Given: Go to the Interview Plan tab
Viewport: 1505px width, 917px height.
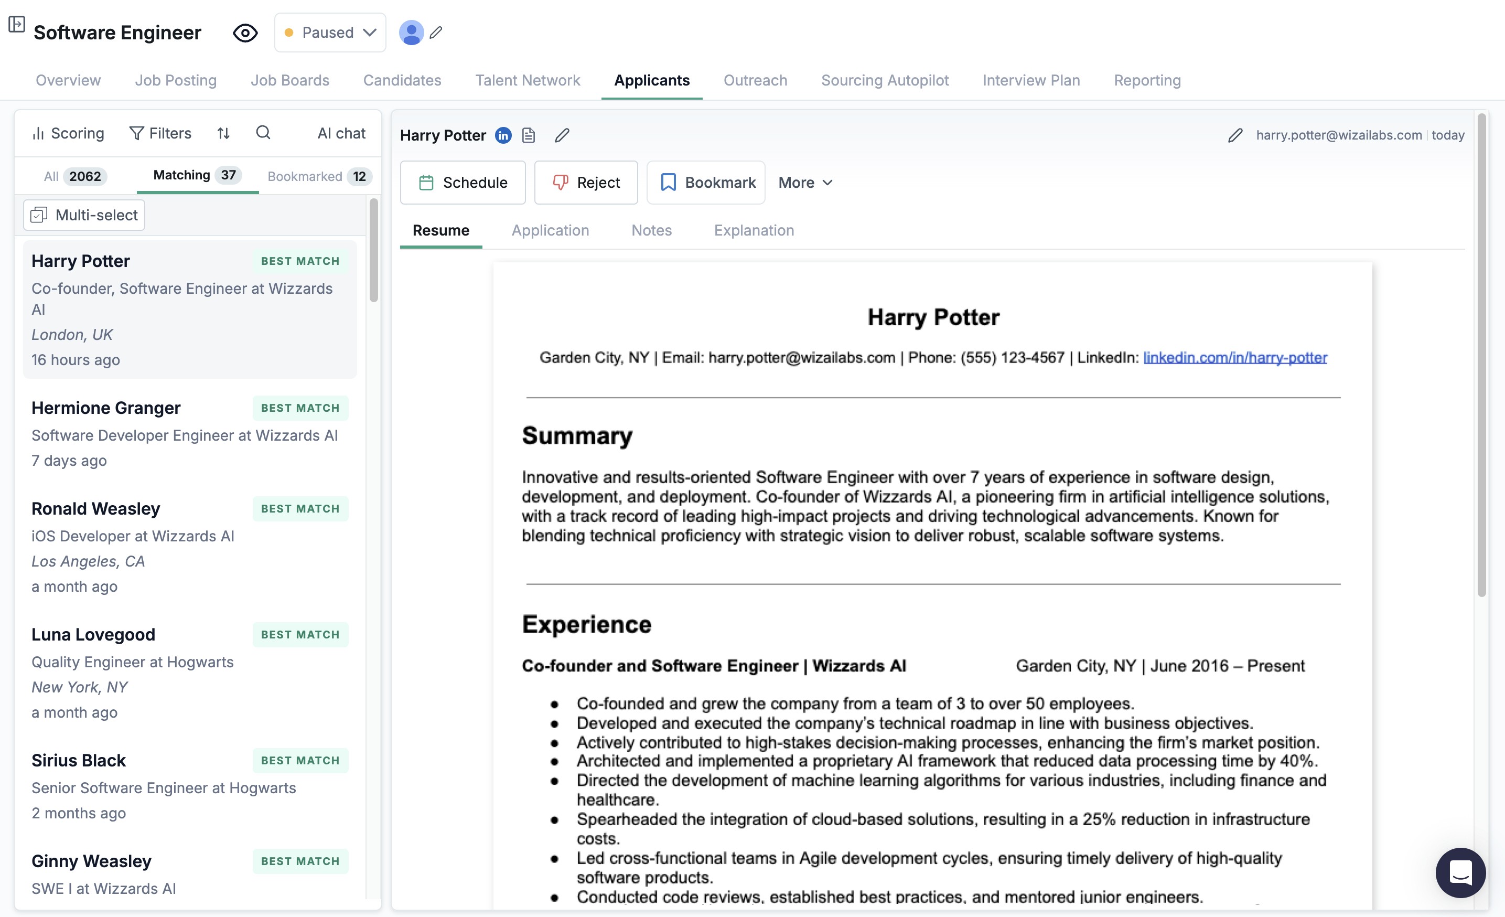Looking at the screenshot, I should 1030,80.
